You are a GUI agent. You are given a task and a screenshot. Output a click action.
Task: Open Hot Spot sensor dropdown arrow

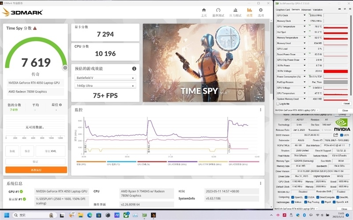pyautogui.click(x=304, y=32)
